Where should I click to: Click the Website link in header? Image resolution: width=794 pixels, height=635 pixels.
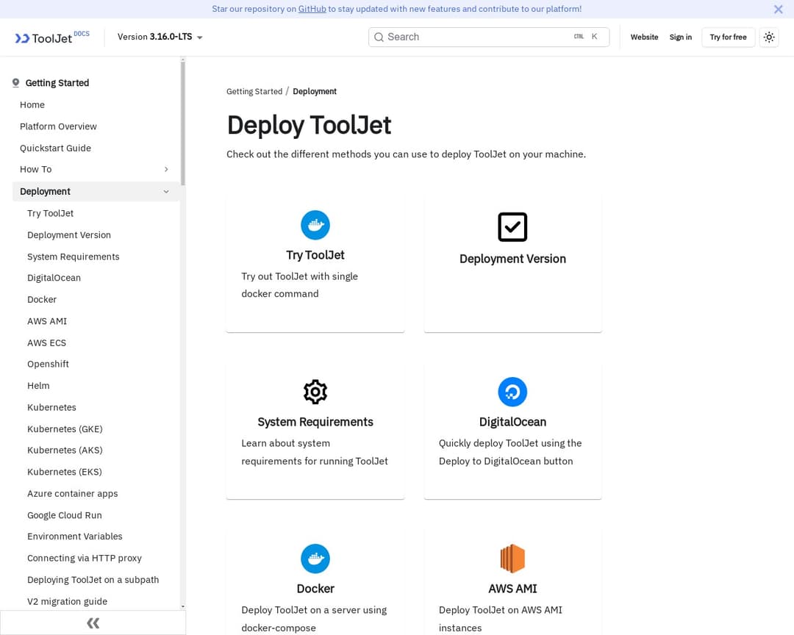coord(644,37)
